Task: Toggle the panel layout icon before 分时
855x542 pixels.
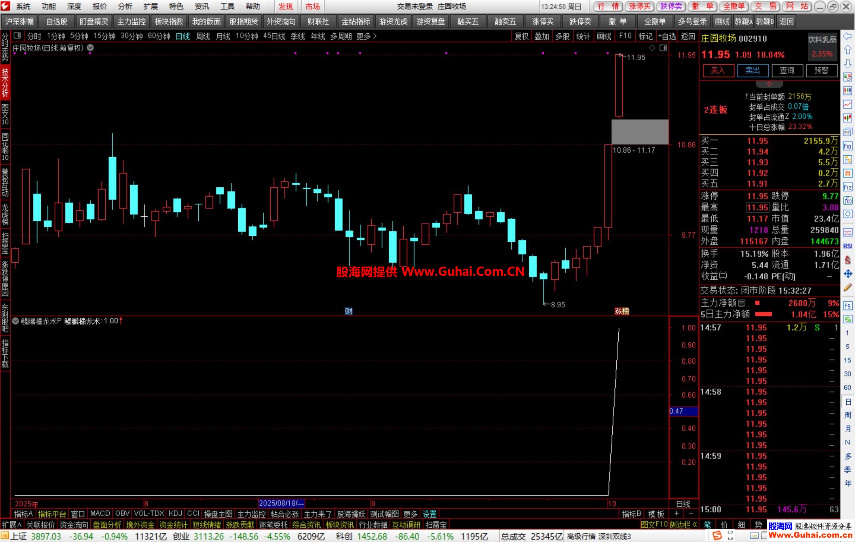Action: coord(17,36)
